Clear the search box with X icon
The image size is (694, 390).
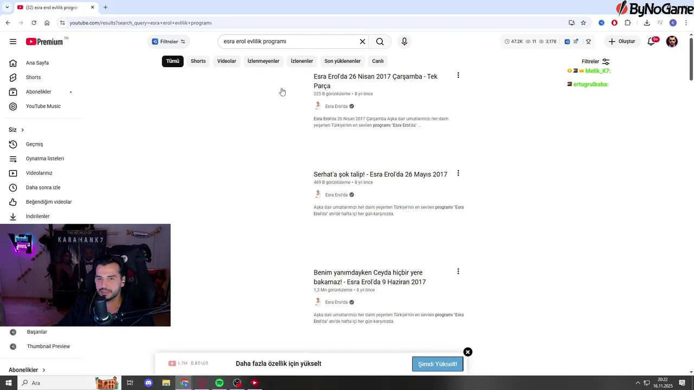[363, 42]
